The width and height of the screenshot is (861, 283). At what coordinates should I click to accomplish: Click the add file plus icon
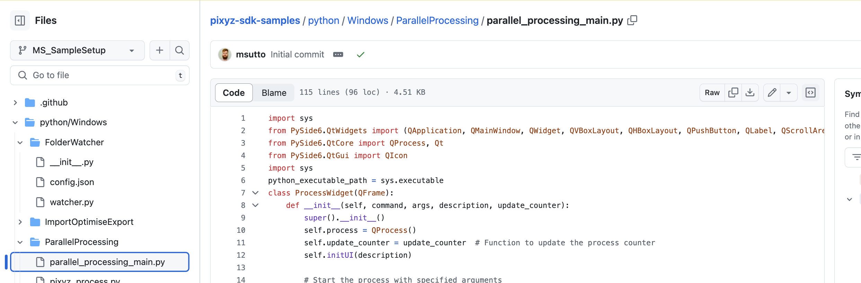[160, 50]
